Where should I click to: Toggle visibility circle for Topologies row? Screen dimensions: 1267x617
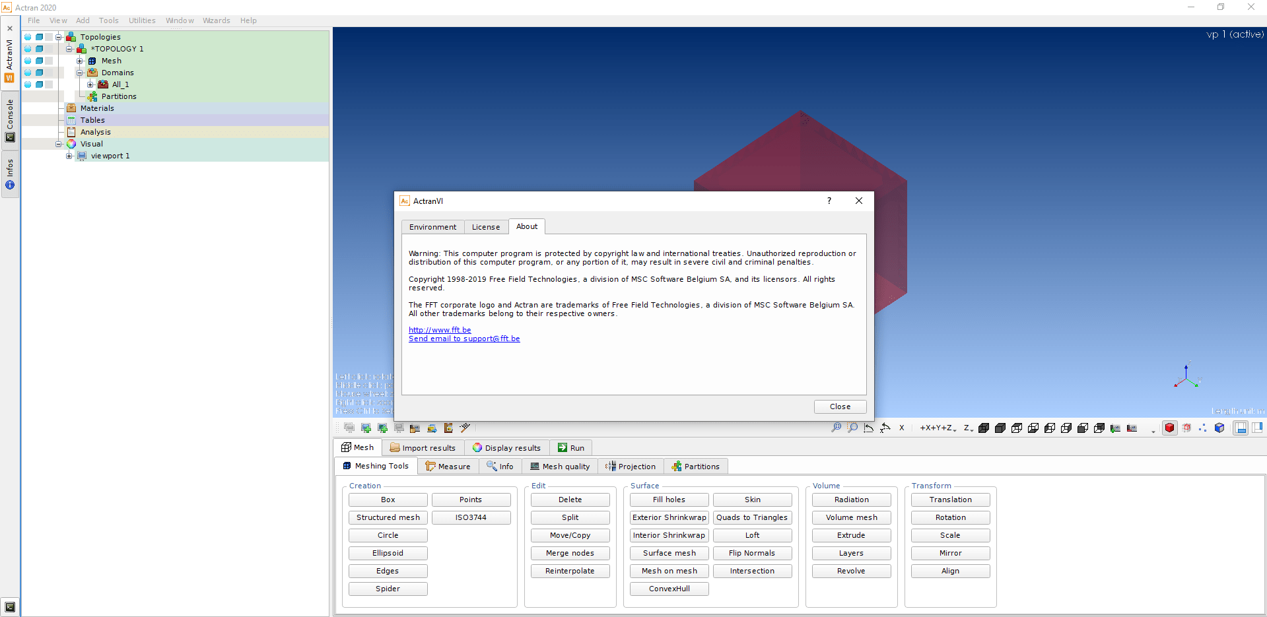[x=28, y=37]
